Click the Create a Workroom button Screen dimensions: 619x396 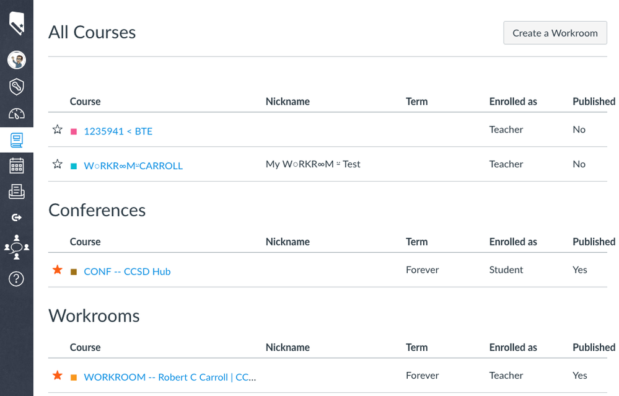pyautogui.click(x=555, y=33)
